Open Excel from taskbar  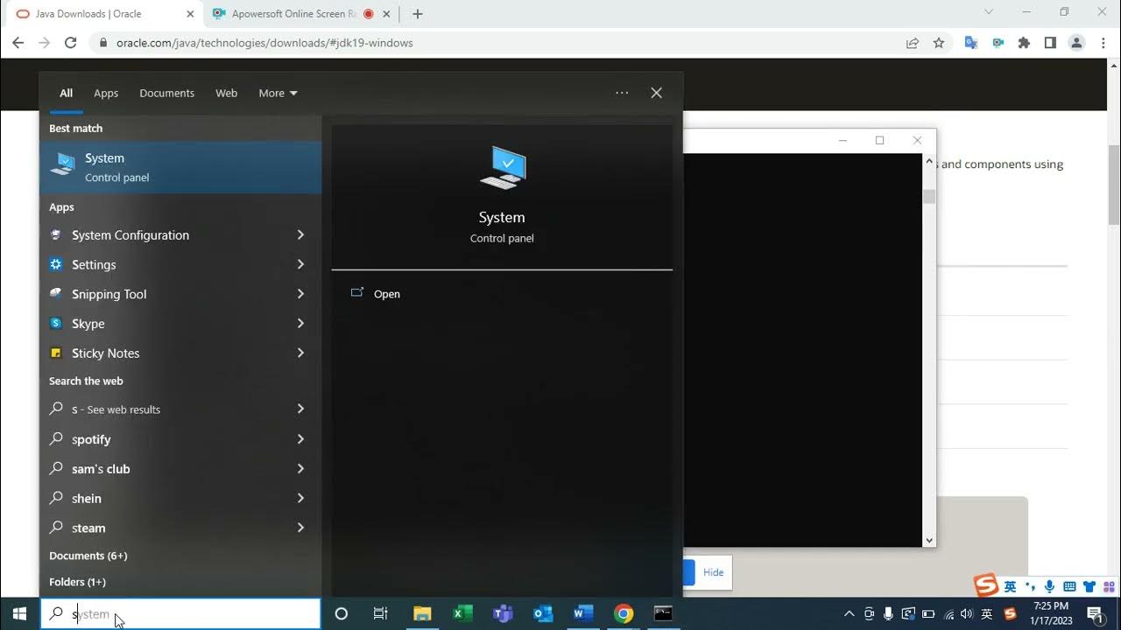point(462,613)
